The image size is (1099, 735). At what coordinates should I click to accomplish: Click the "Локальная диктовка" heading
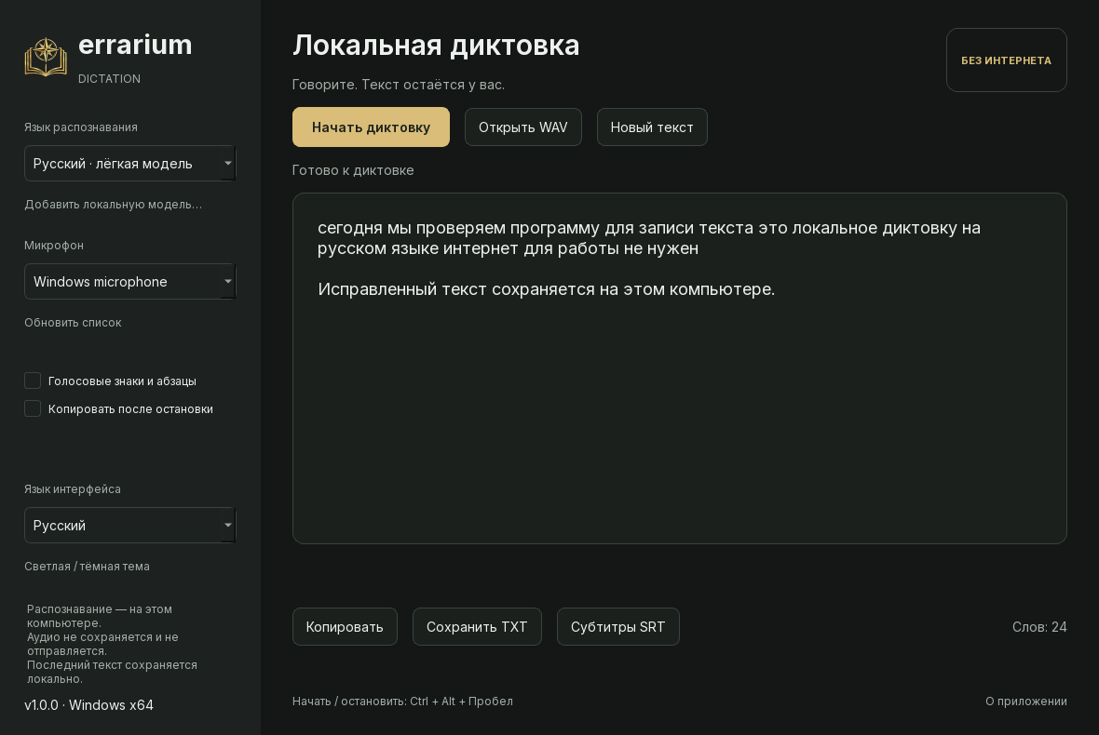click(x=436, y=46)
